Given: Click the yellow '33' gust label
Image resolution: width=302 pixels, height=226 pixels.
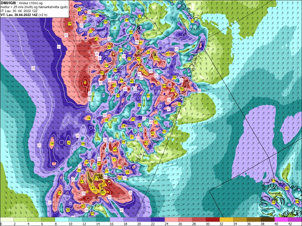Looking at the screenshot, I should point(118,95).
